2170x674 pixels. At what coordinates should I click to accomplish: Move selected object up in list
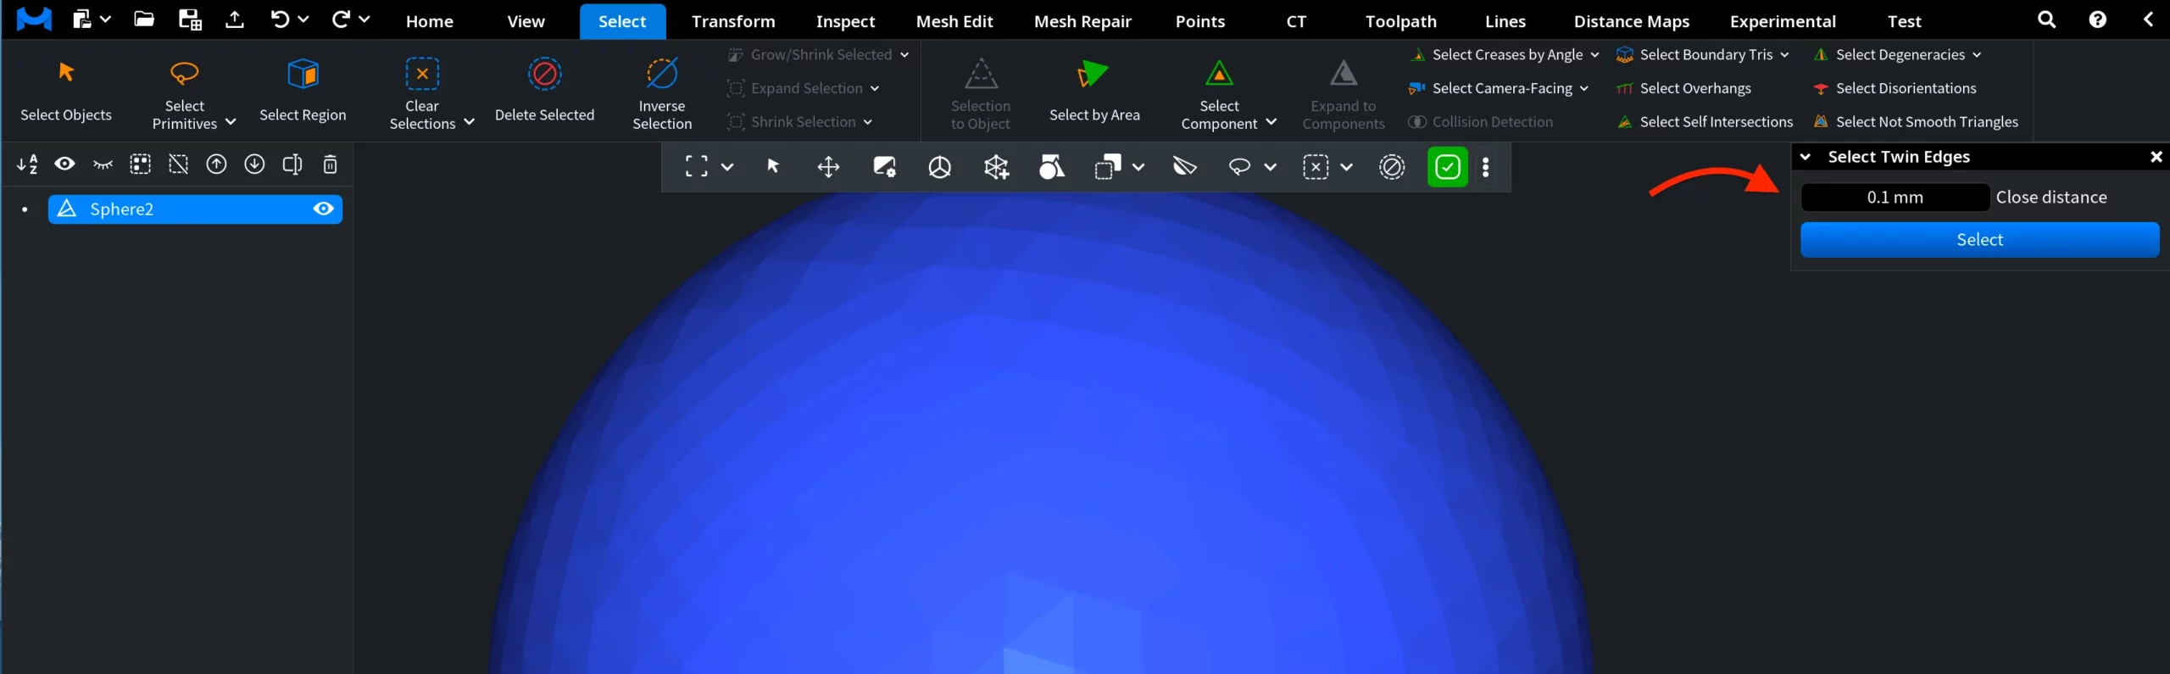[x=216, y=164]
